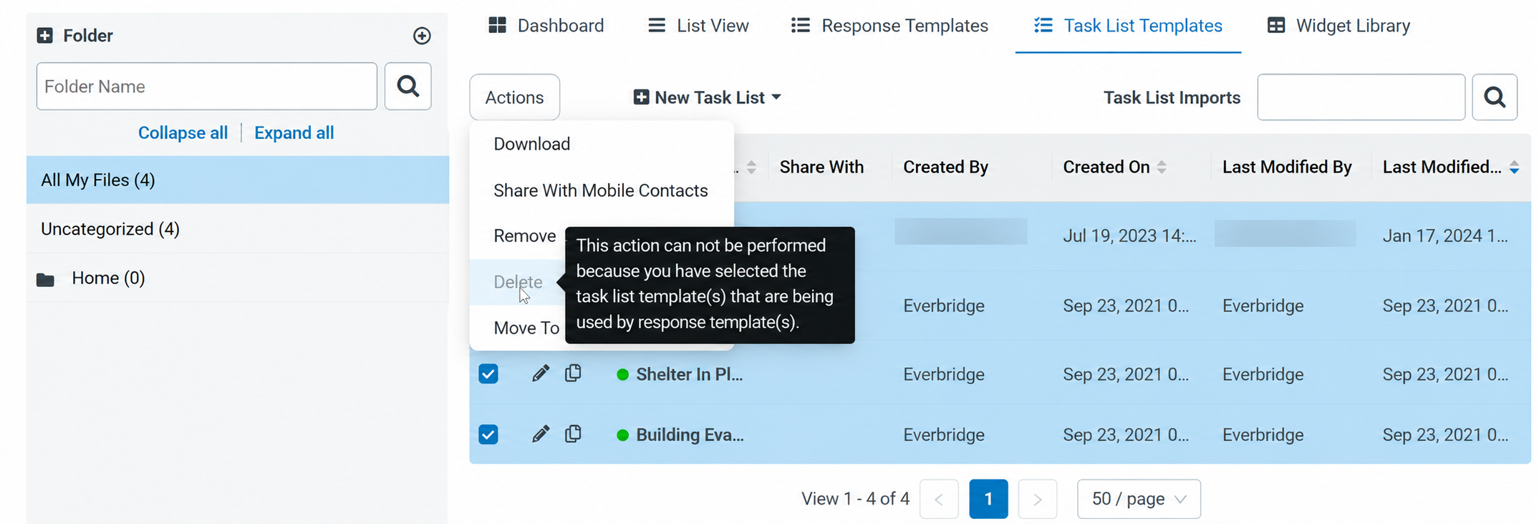The image size is (1539, 524).
Task: Open the Home (0) folder
Action: point(238,278)
